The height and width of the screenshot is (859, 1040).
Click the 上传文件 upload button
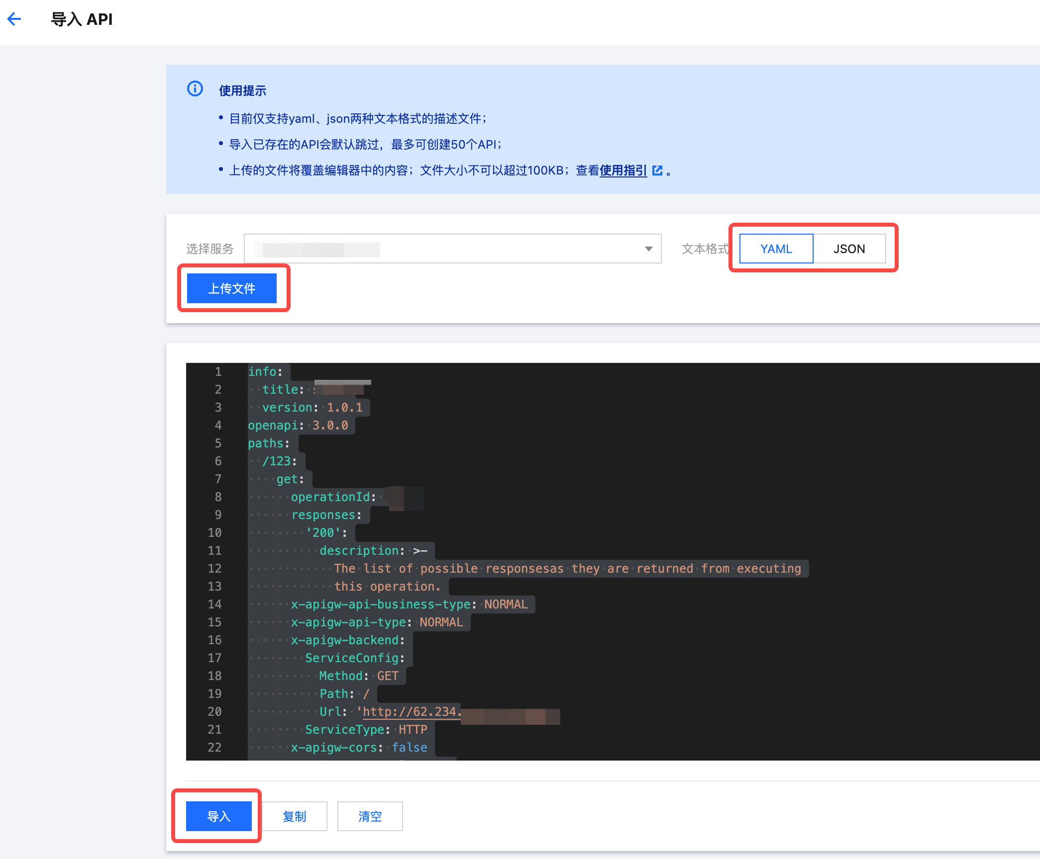pyautogui.click(x=231, y=288)
